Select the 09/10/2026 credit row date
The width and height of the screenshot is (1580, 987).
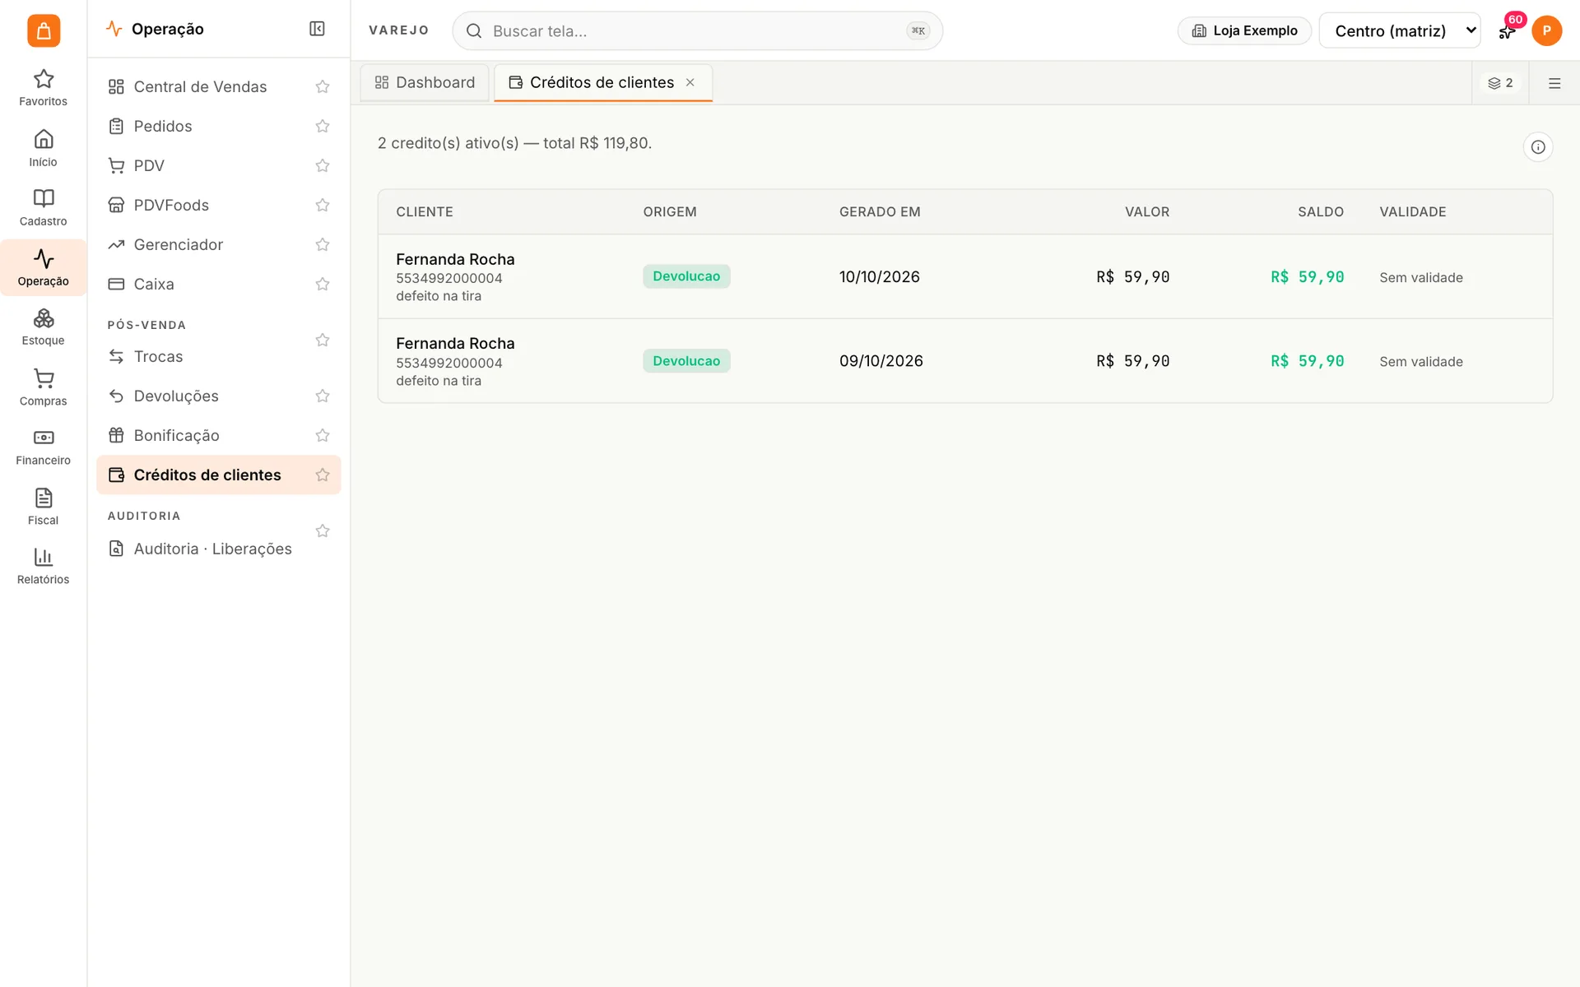(x=881, y=361)
